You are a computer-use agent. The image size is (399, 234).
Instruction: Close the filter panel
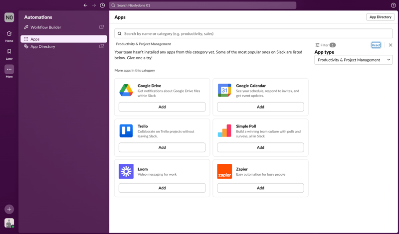[391, 45]
